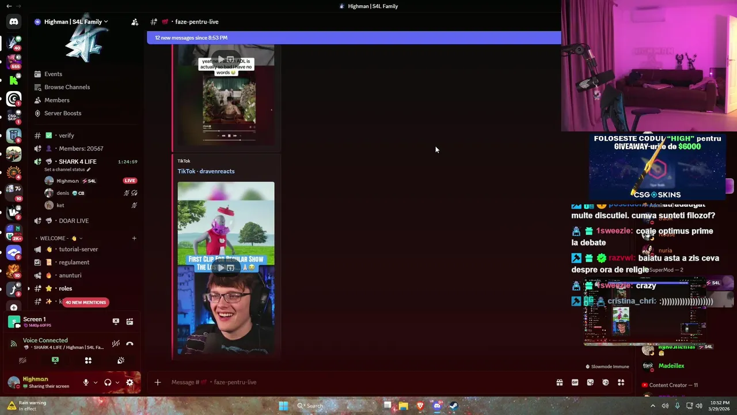Viewport: 737px width, 415px height.
Task: Open User Settings gear
Action: [130, 382]
